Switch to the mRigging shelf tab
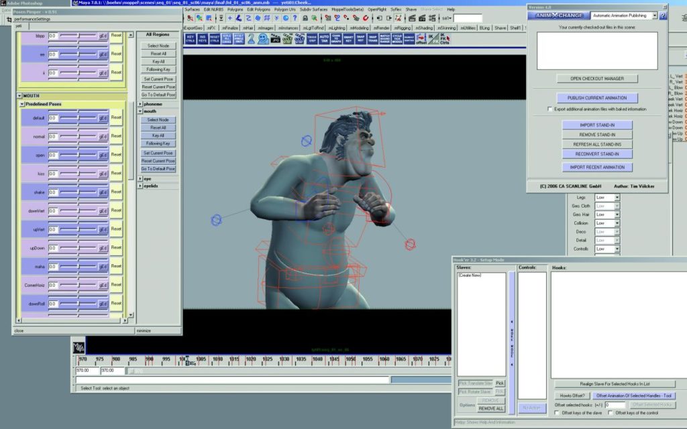Screen dimensions: 687x429 403,28
